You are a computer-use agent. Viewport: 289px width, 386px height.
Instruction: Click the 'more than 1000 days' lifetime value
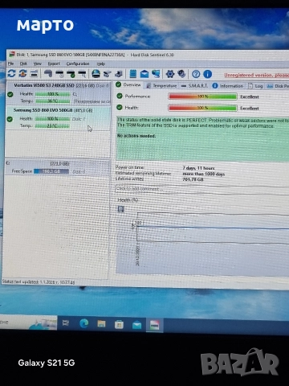pos(204,174)
